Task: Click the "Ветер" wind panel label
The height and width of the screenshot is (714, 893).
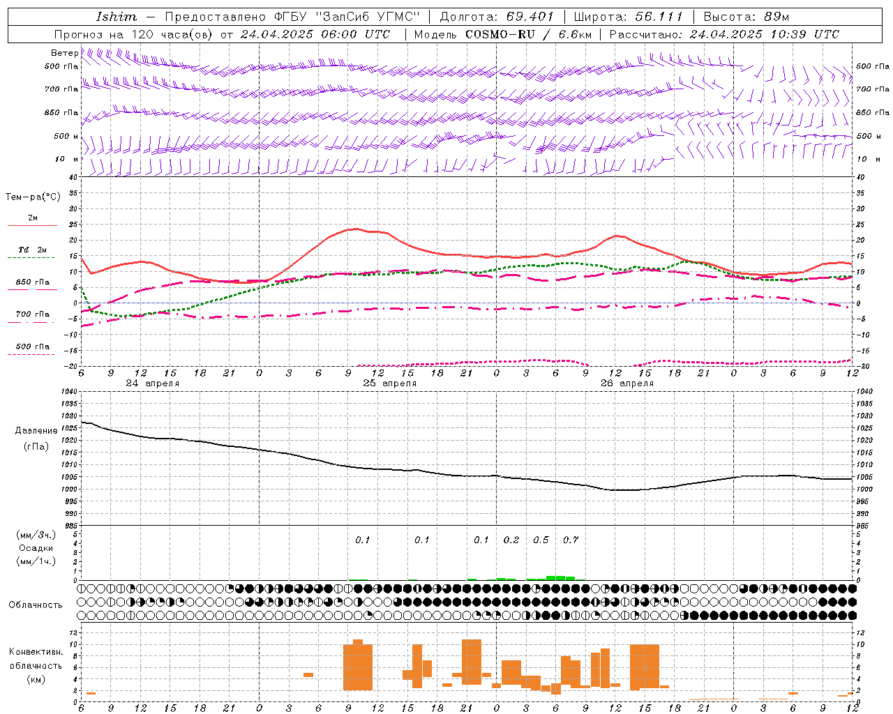Action: coord(65,53)
